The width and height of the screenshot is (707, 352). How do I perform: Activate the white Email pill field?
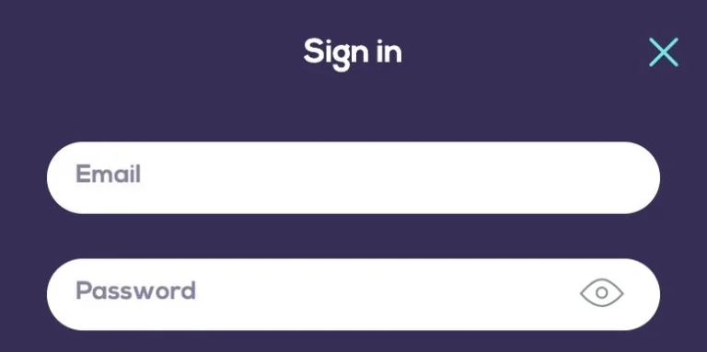[x=353, y=177]
